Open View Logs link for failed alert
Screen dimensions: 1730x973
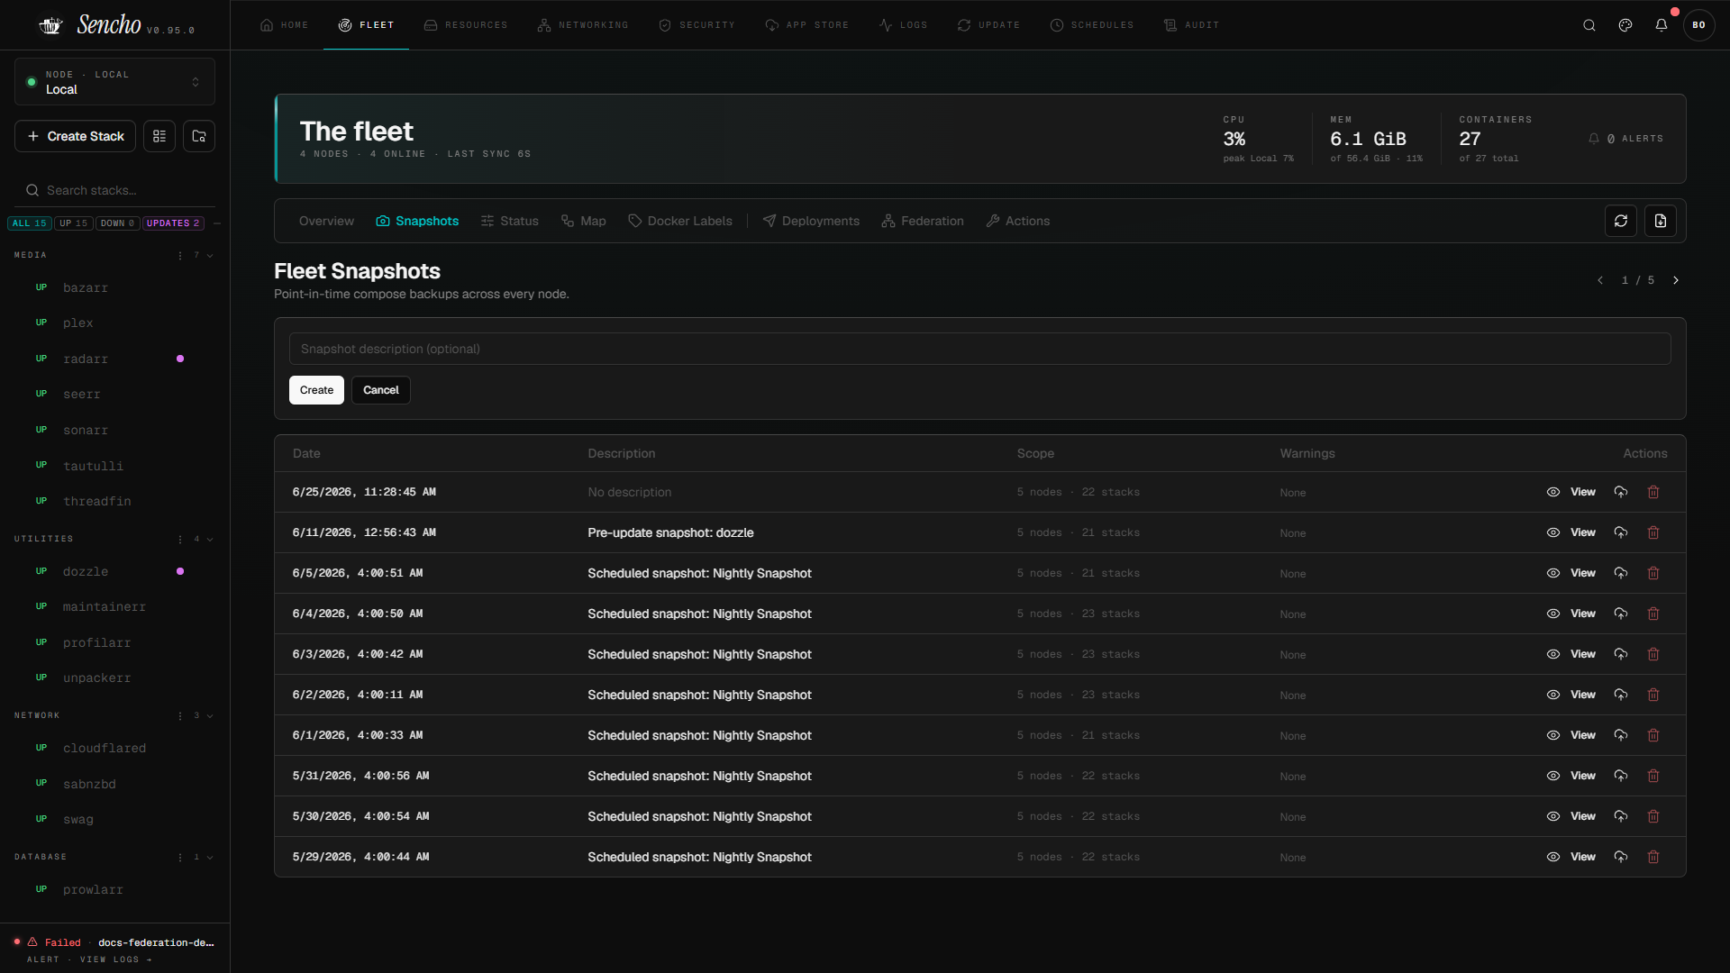[115, 959]
